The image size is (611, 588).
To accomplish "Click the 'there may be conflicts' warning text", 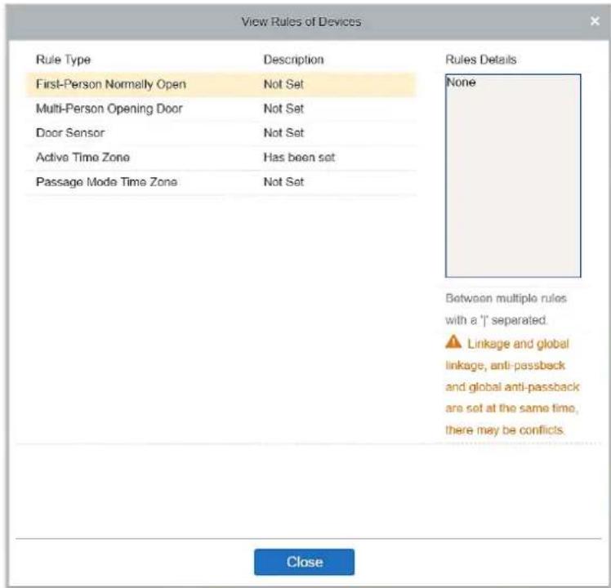I will point(505,430).
